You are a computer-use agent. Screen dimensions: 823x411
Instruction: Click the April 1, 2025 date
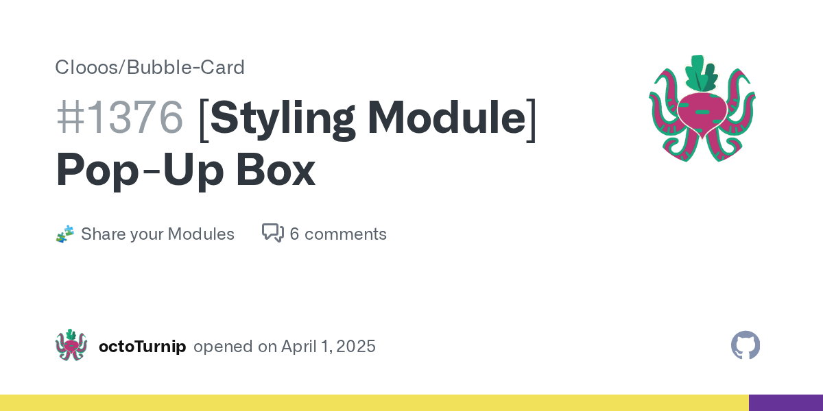pos(329,346)
